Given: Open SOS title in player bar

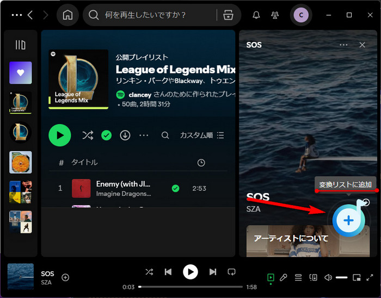Looking at the screenshot, I should pos(47,274).
